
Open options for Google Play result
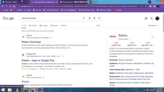pos(63,56)
